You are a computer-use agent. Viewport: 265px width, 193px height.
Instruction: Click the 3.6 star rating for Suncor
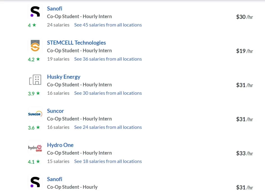(34, 128)
